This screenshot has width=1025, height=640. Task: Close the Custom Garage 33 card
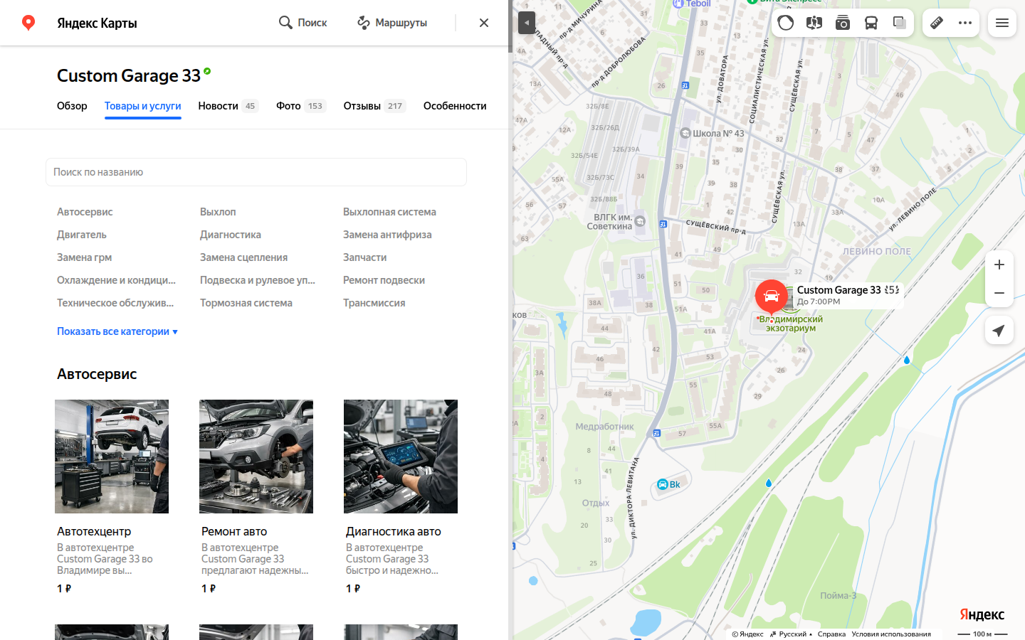click(x=484, y=23)
